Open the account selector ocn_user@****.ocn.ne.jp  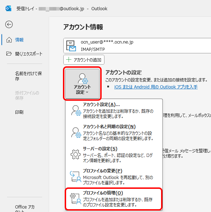point(137,46)
